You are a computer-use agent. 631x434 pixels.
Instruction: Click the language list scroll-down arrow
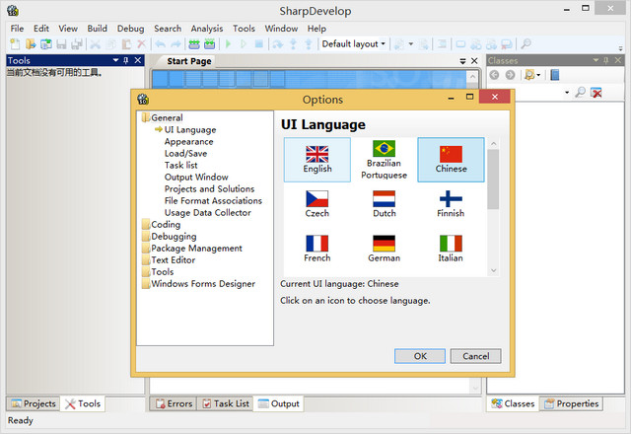(x=493, y=270)
